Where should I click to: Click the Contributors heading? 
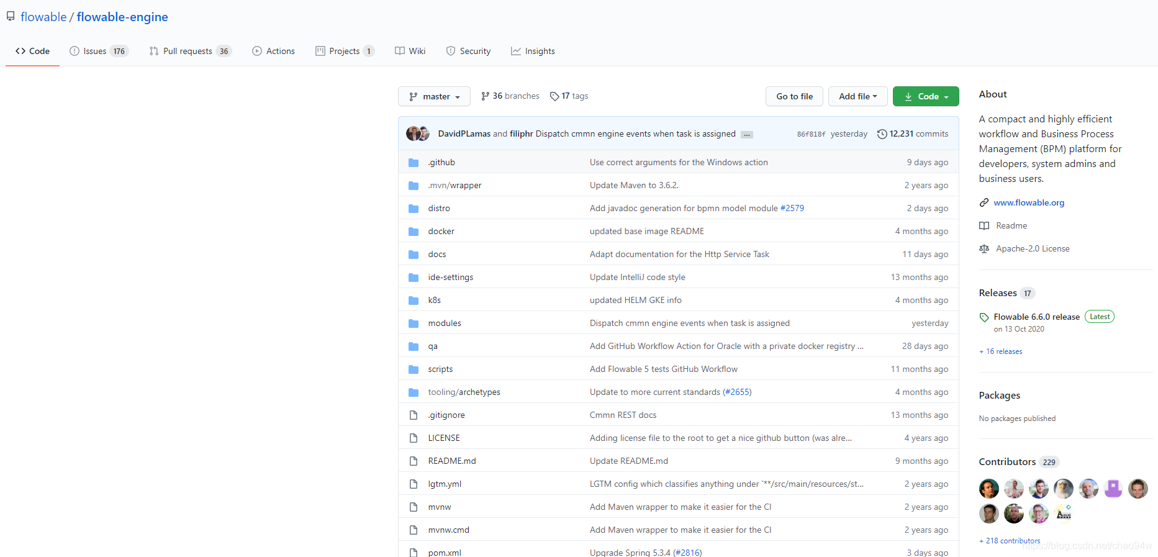coord(1007,462)
